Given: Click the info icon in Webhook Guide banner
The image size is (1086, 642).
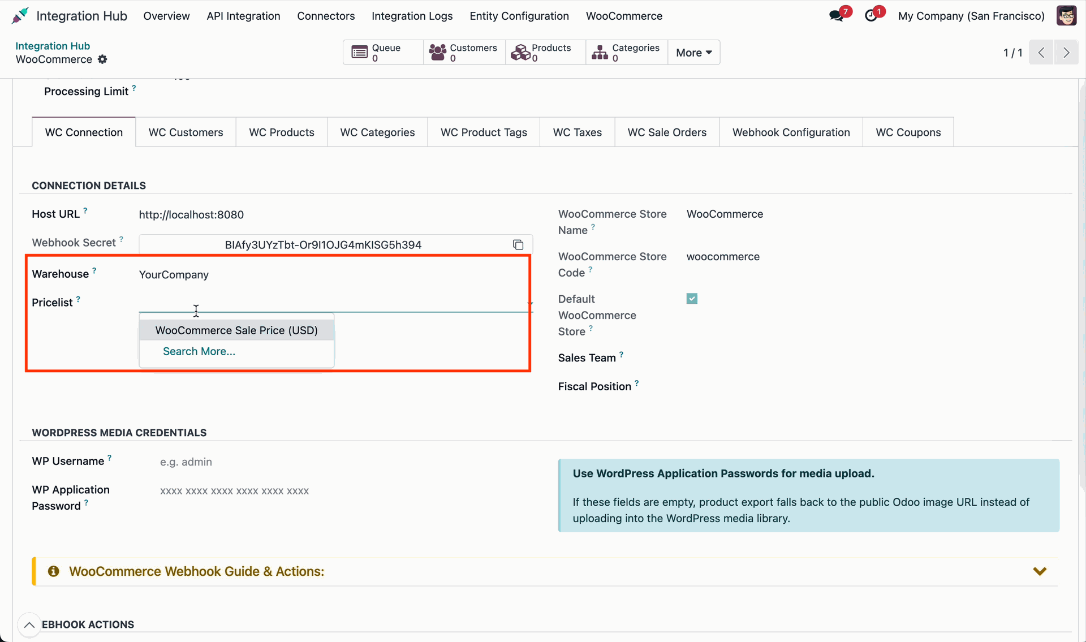Looking at the screenshot, I should (x=54, y=571).
